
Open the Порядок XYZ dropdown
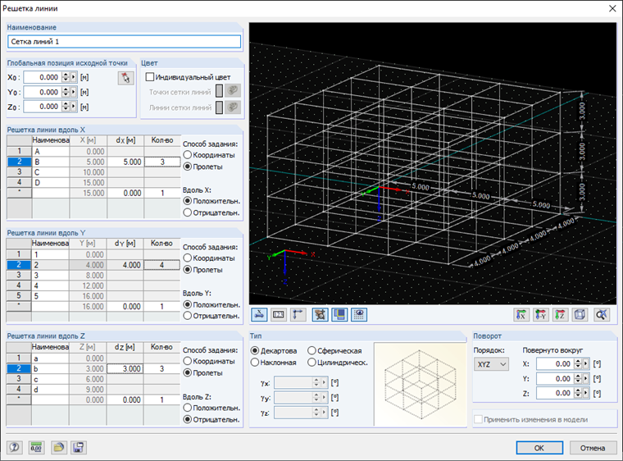[492, 363]
